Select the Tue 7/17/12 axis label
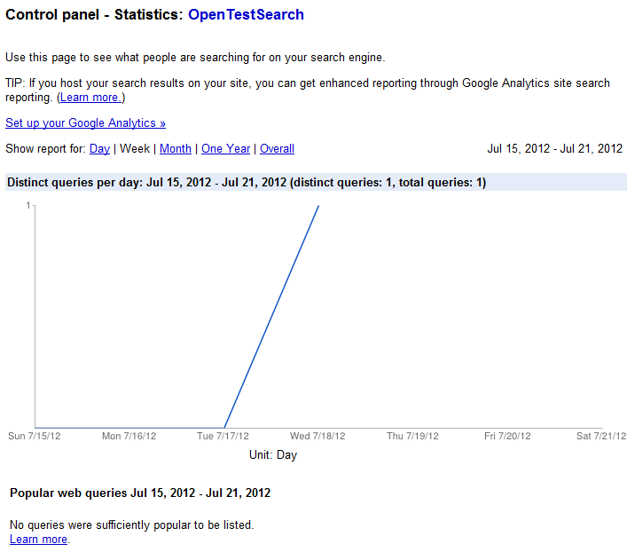This screenshot has width=627, height=560. tap(223, 436)
